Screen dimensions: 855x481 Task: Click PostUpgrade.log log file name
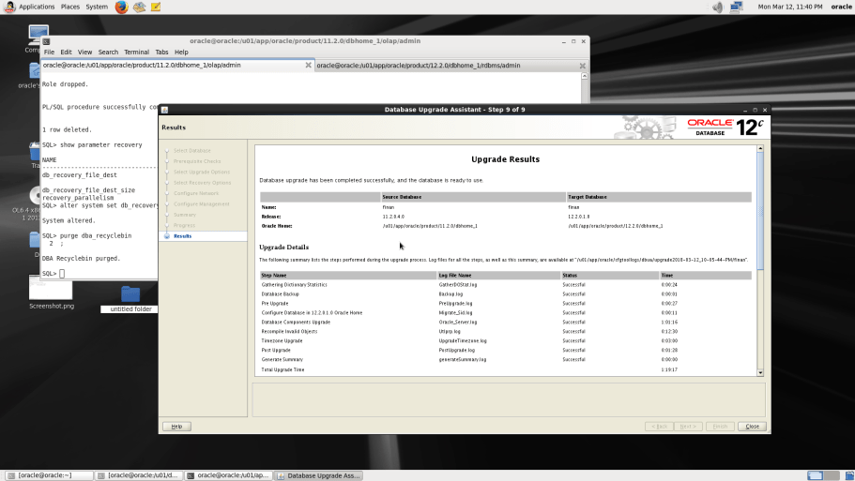click(456, 351)
